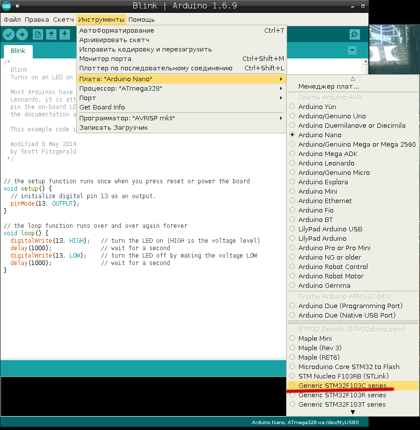
Task: Select LilyPad Arduino USB board
Action: (x=353, y=229)
